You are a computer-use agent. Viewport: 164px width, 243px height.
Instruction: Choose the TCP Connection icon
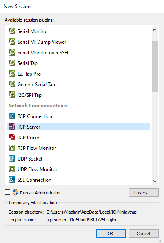(x=12, y=116)
